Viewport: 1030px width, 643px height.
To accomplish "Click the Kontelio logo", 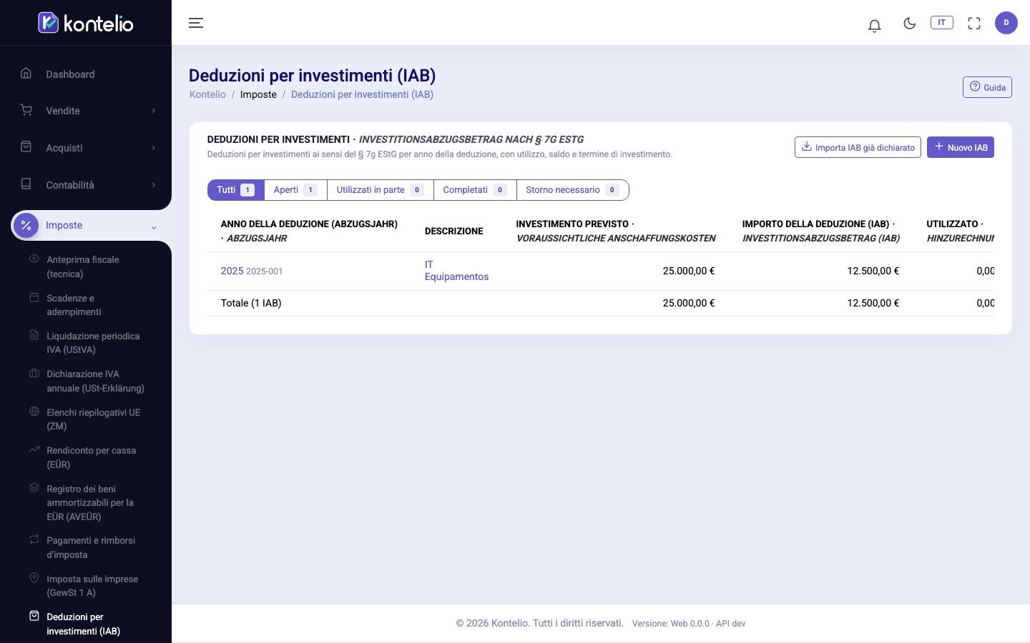I will point(86,23).
